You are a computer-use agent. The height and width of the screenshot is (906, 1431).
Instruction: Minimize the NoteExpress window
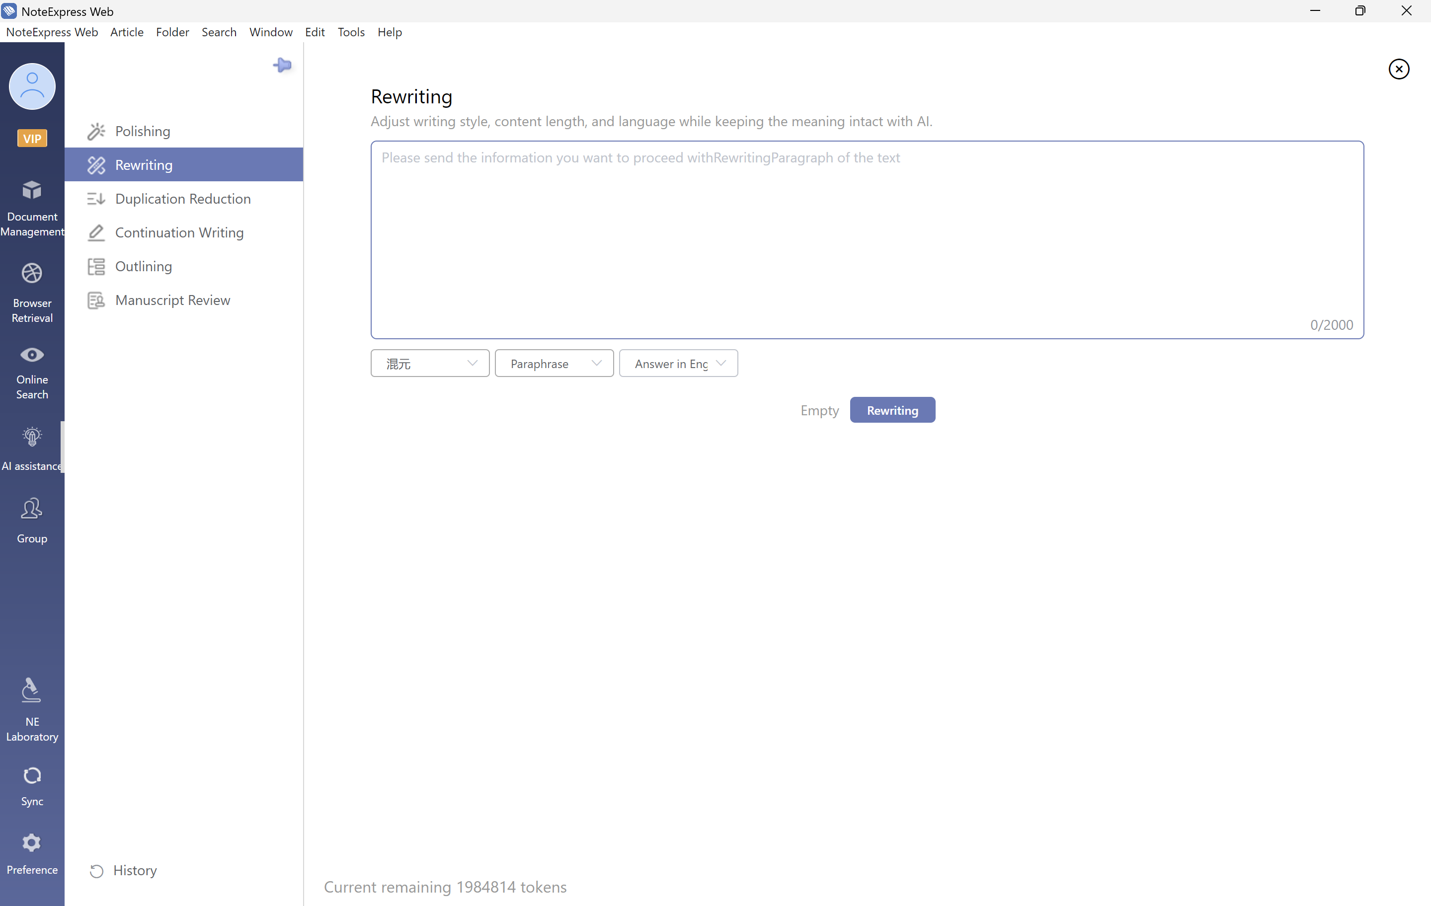point(1315,11)
